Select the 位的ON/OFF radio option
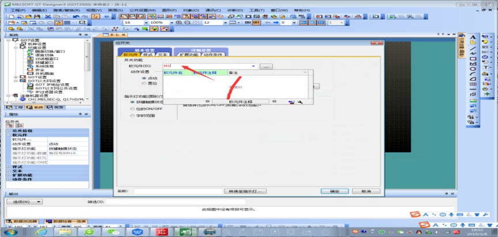Image resolution: width=498 pixels, height=237 pixels. pos(133,109)
